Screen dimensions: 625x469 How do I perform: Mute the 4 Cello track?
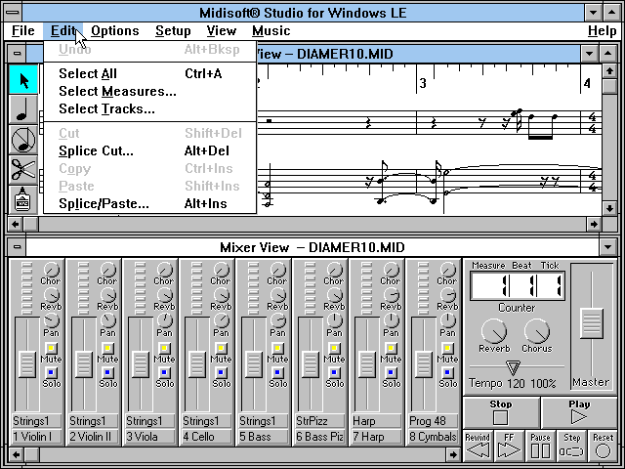[x=221, y=348]
